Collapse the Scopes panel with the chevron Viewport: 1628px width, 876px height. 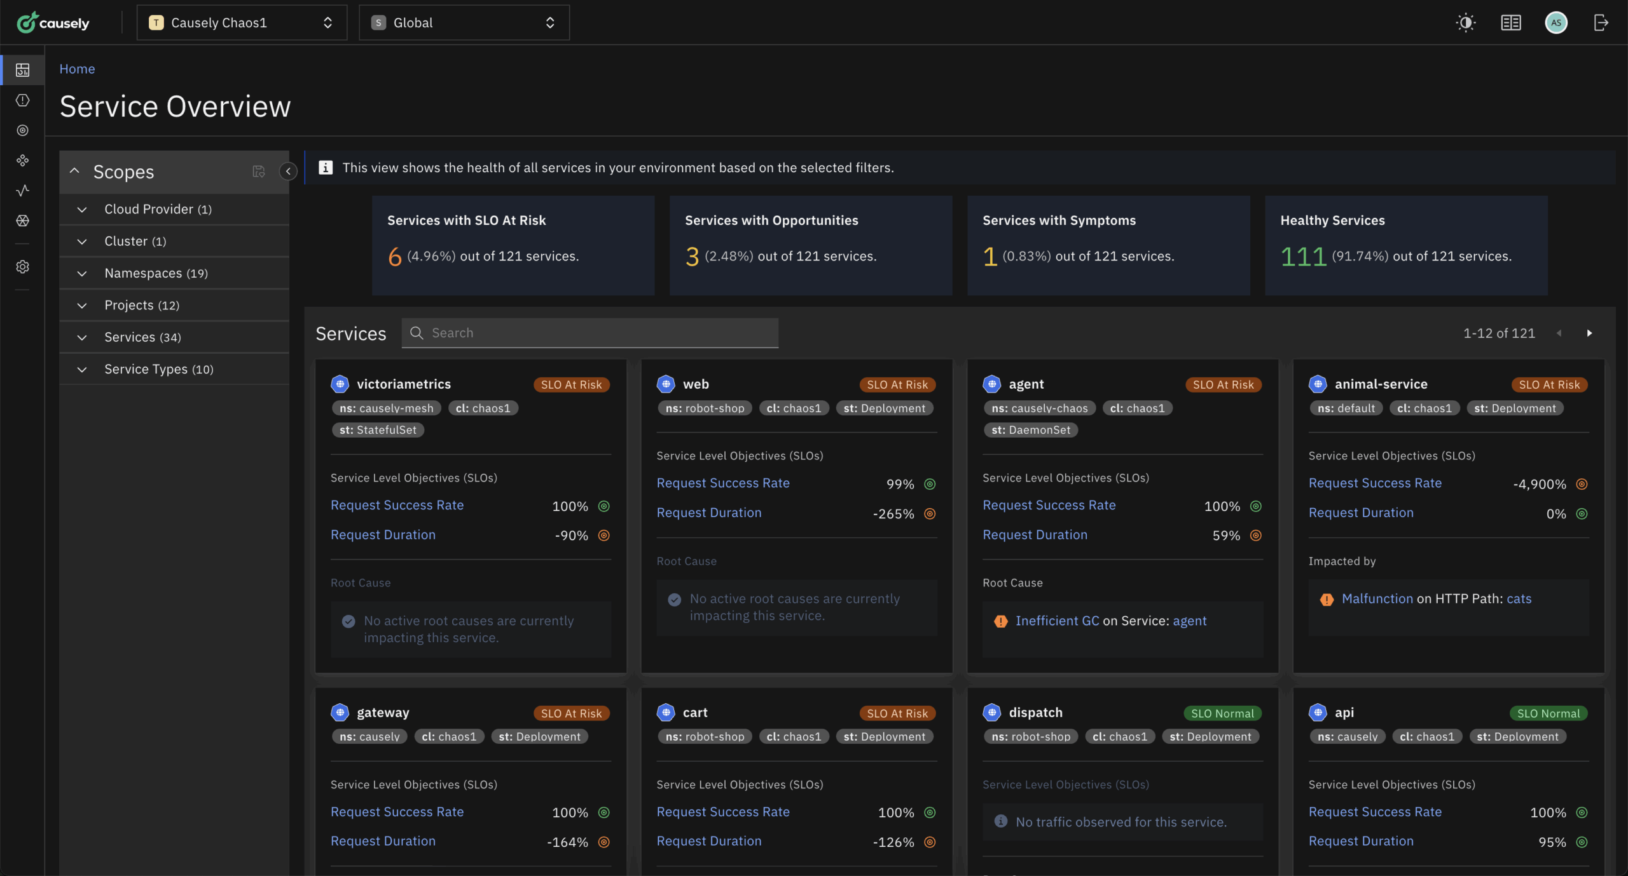[288, 172]
